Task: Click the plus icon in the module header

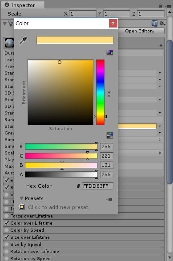Action: (x=161, y=45)
